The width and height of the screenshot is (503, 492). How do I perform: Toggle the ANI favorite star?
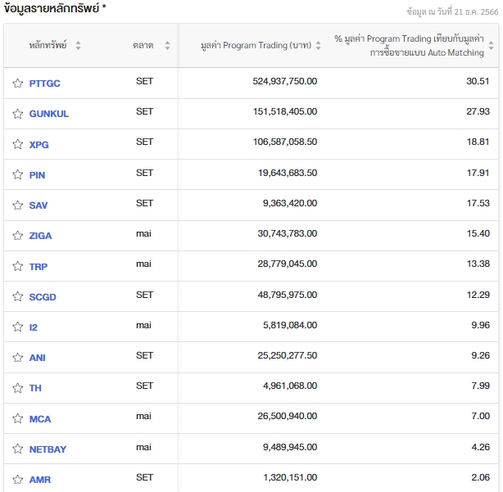tap(18, 358)
